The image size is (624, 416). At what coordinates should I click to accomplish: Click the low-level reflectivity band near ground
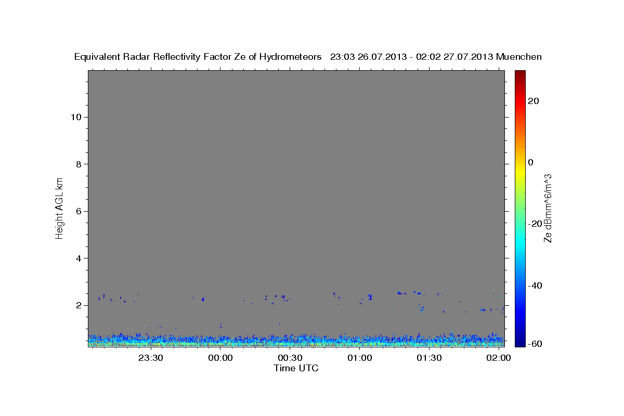pos(296,341)
